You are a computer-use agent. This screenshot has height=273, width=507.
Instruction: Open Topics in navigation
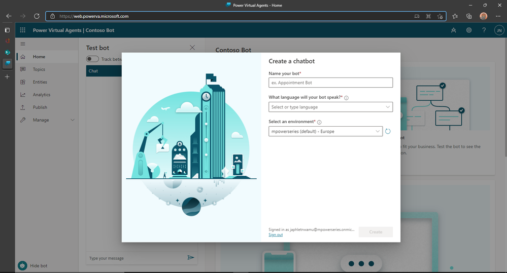[47, 69]
